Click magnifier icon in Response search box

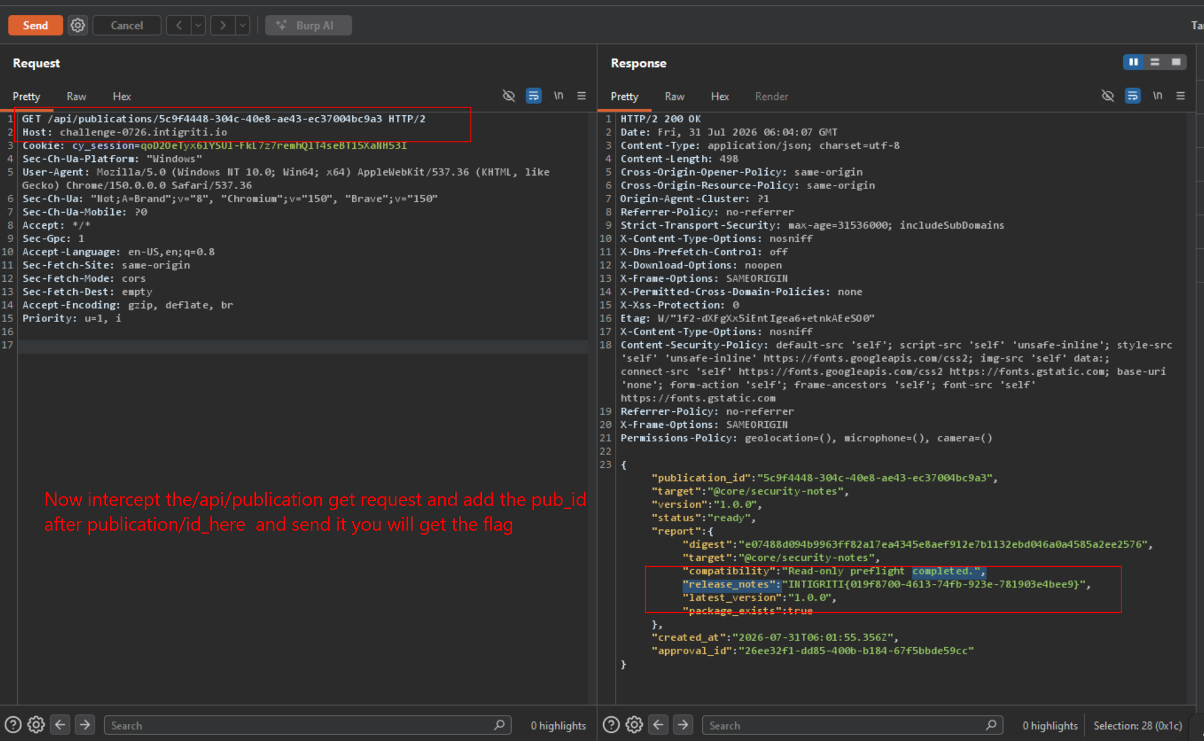991,725
